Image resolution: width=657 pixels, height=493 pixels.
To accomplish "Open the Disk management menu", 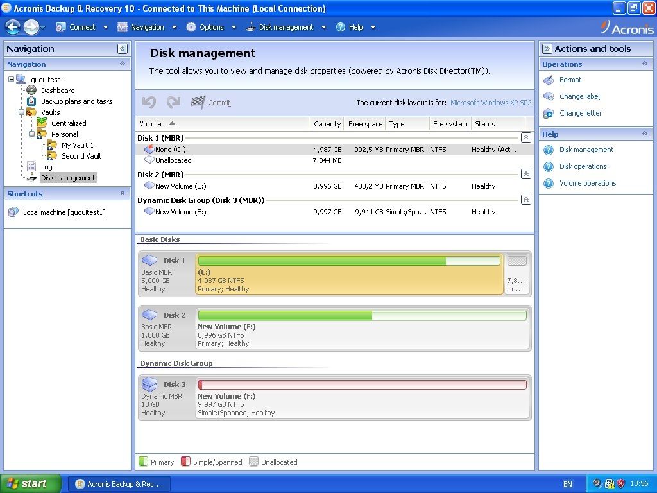I will (x=286, y=27).
